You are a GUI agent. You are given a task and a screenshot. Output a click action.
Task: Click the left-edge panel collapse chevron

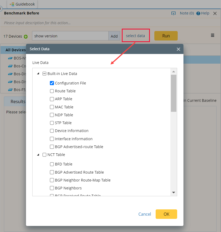pyautogui.click(x=1, y=9)
